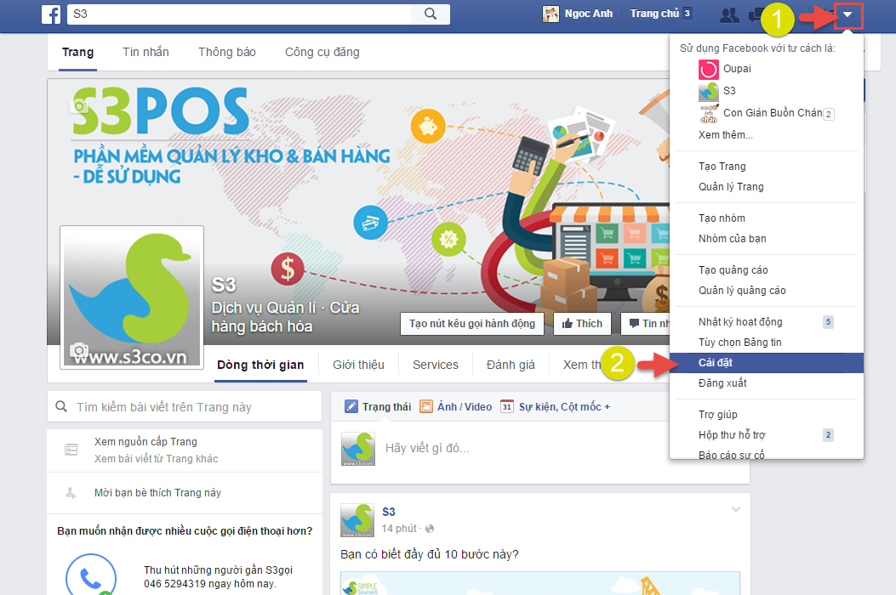The width and height of the screenshot is (896, 595).
Task: Select the Dòng thời gian tab
Action: (x=260, y=365)
